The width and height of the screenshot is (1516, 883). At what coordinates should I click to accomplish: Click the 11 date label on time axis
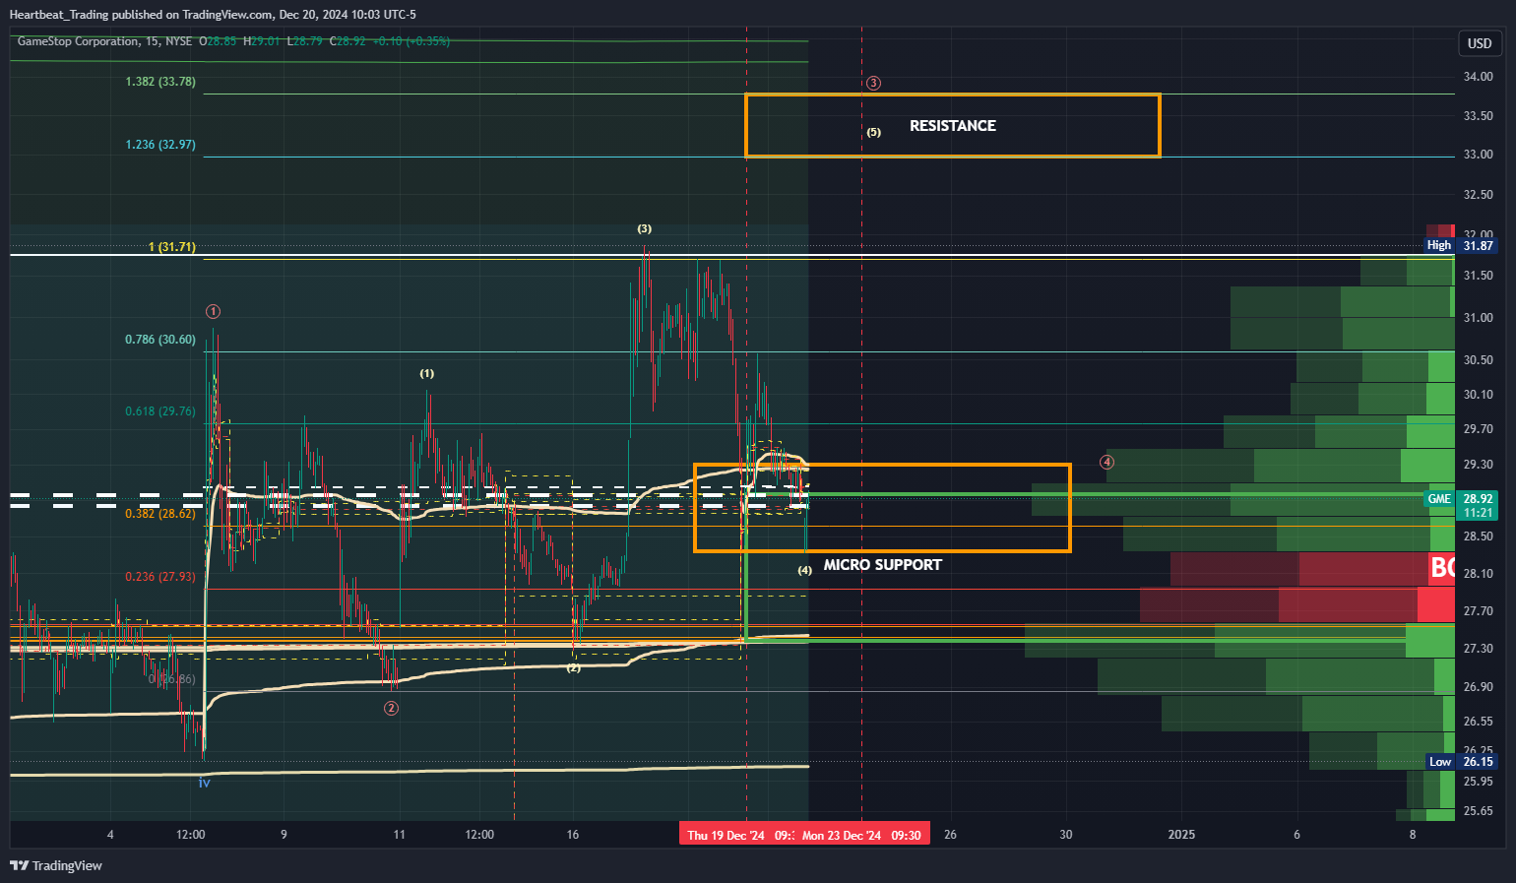tap(399, 835)
